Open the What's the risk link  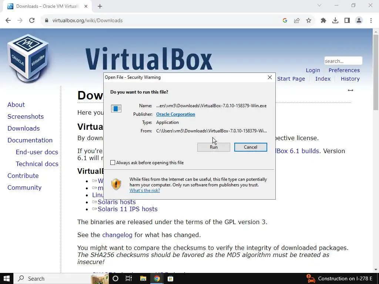[x=145, y=190]
